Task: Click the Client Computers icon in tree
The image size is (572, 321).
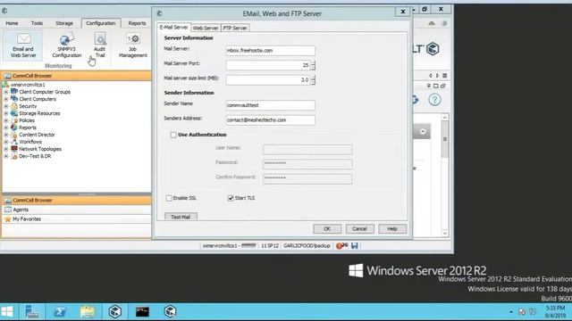Action: [14, 99]
